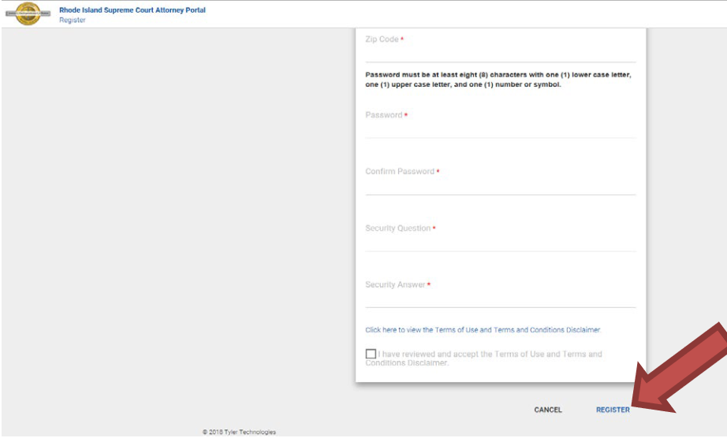Focus the Confirm Password input line
Viewport: 727px width, 438px height.
click(500, 187)
